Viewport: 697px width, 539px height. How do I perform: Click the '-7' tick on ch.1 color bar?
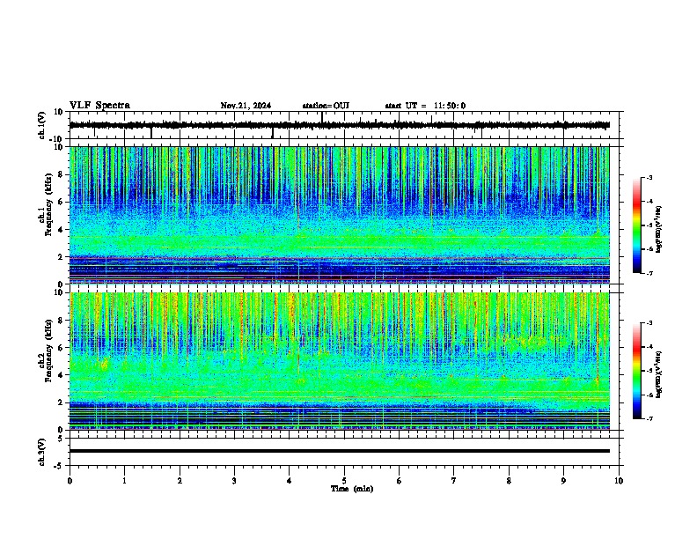(649, 273)
